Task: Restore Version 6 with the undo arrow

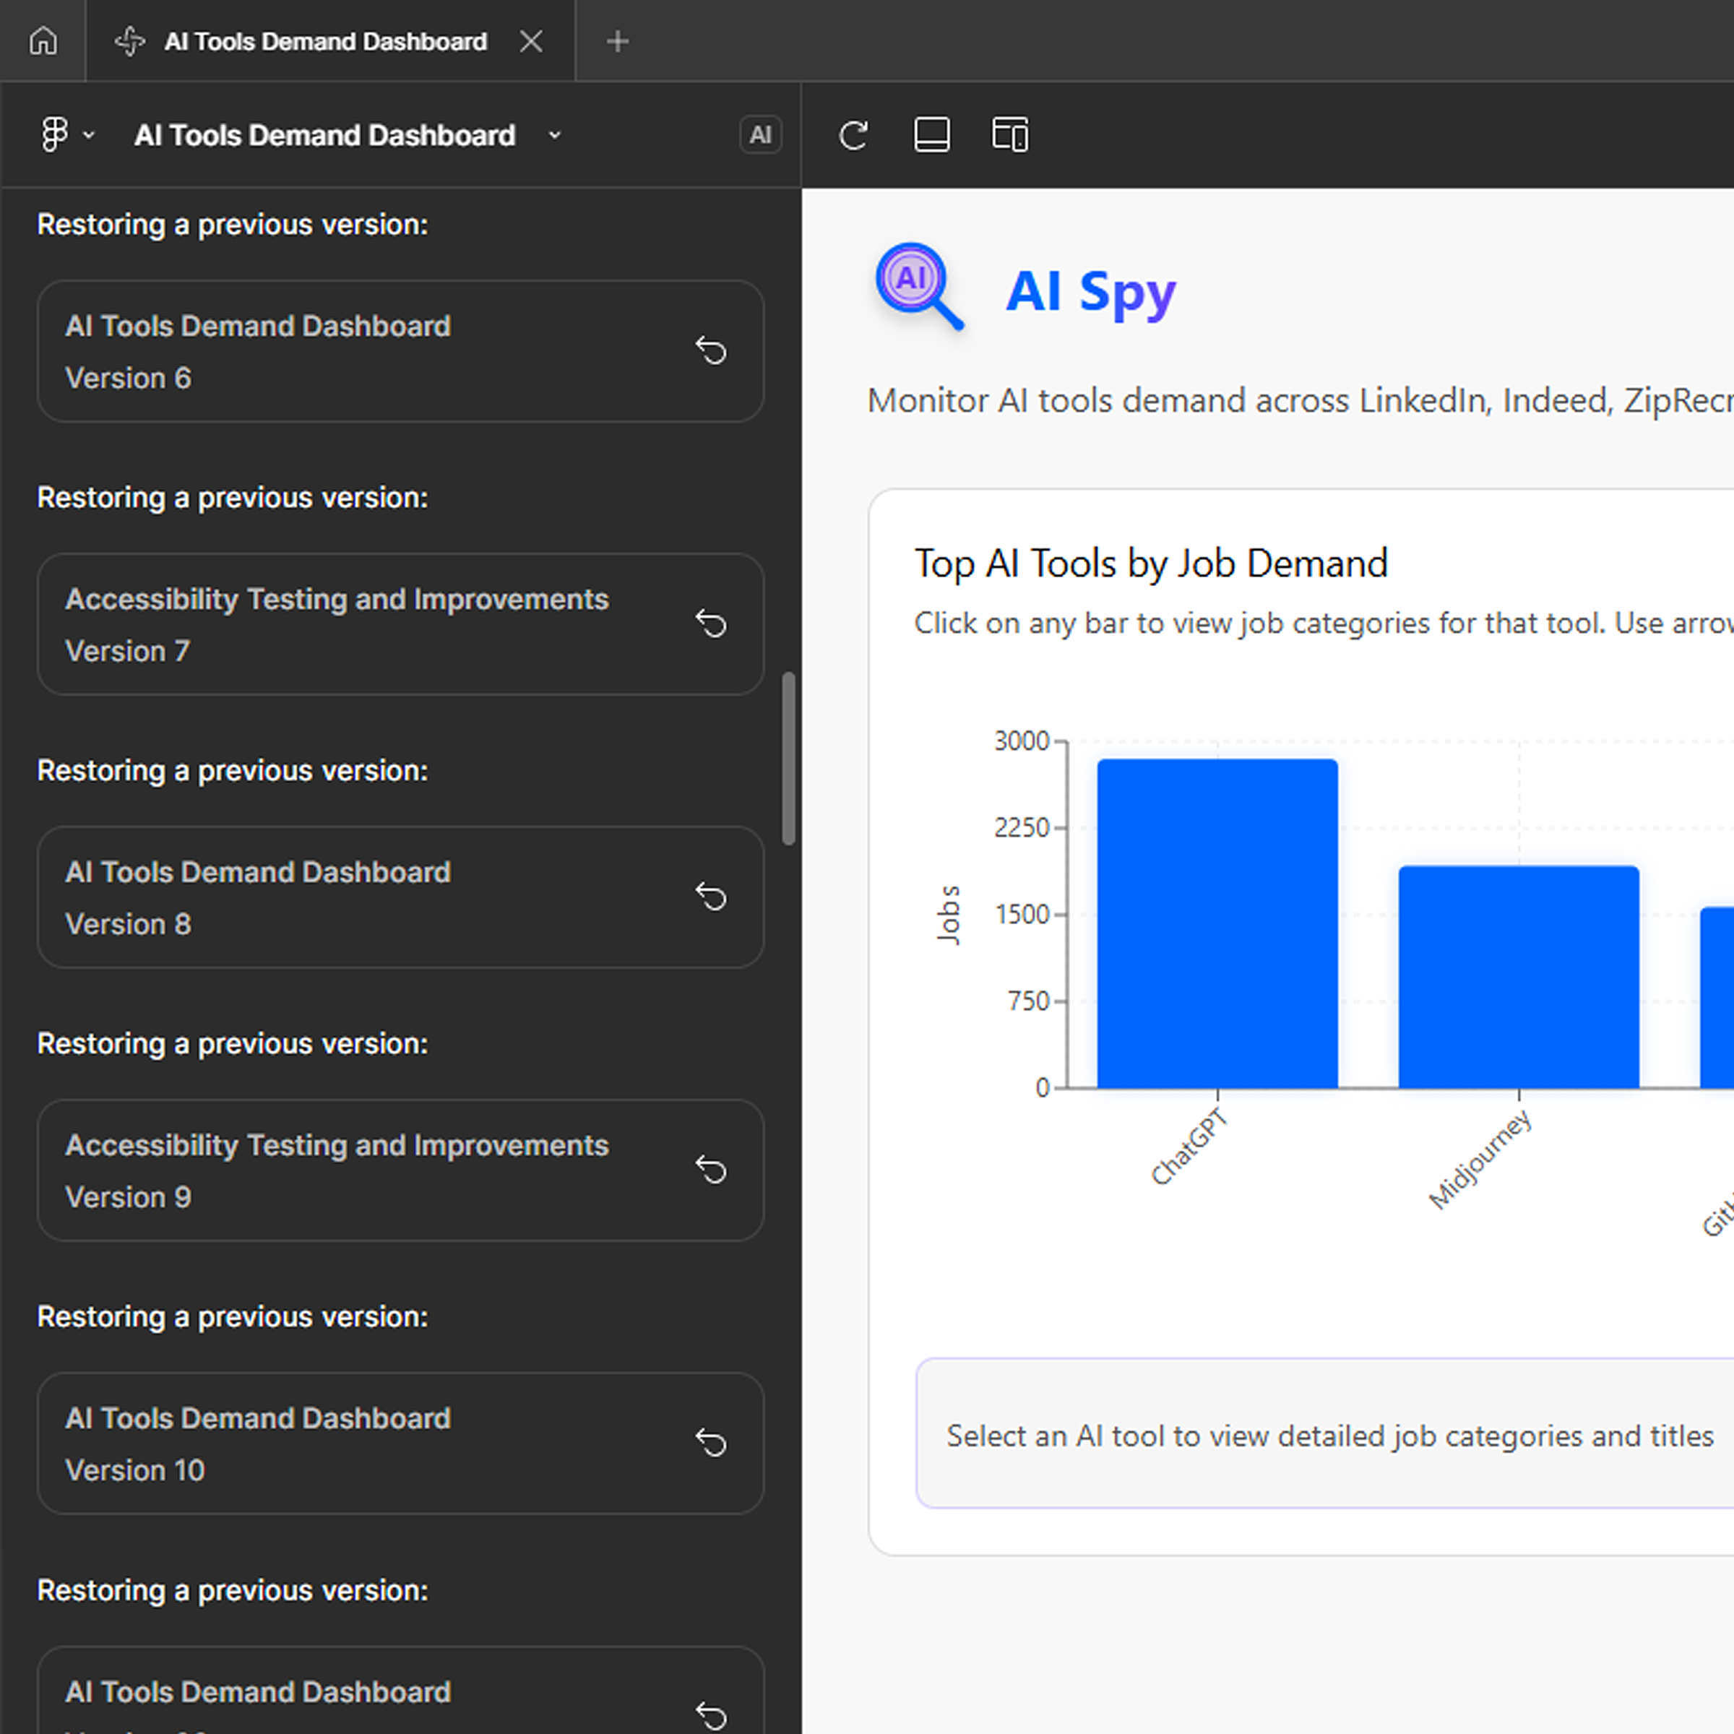Action: pos(711,351)
